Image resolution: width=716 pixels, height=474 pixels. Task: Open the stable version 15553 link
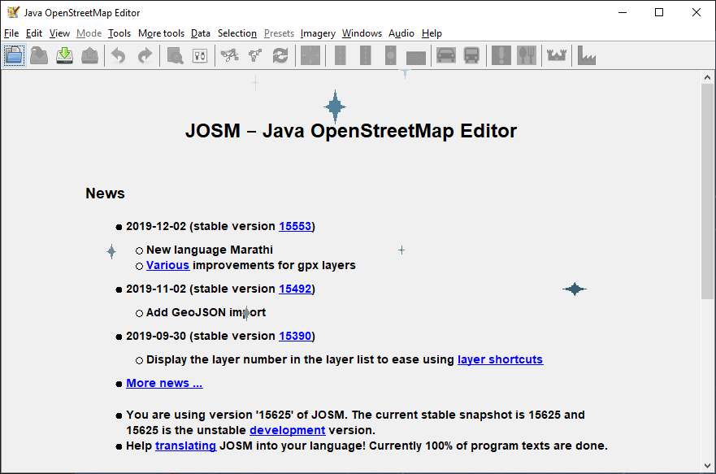pyautogui.click(x=295, y=226)
